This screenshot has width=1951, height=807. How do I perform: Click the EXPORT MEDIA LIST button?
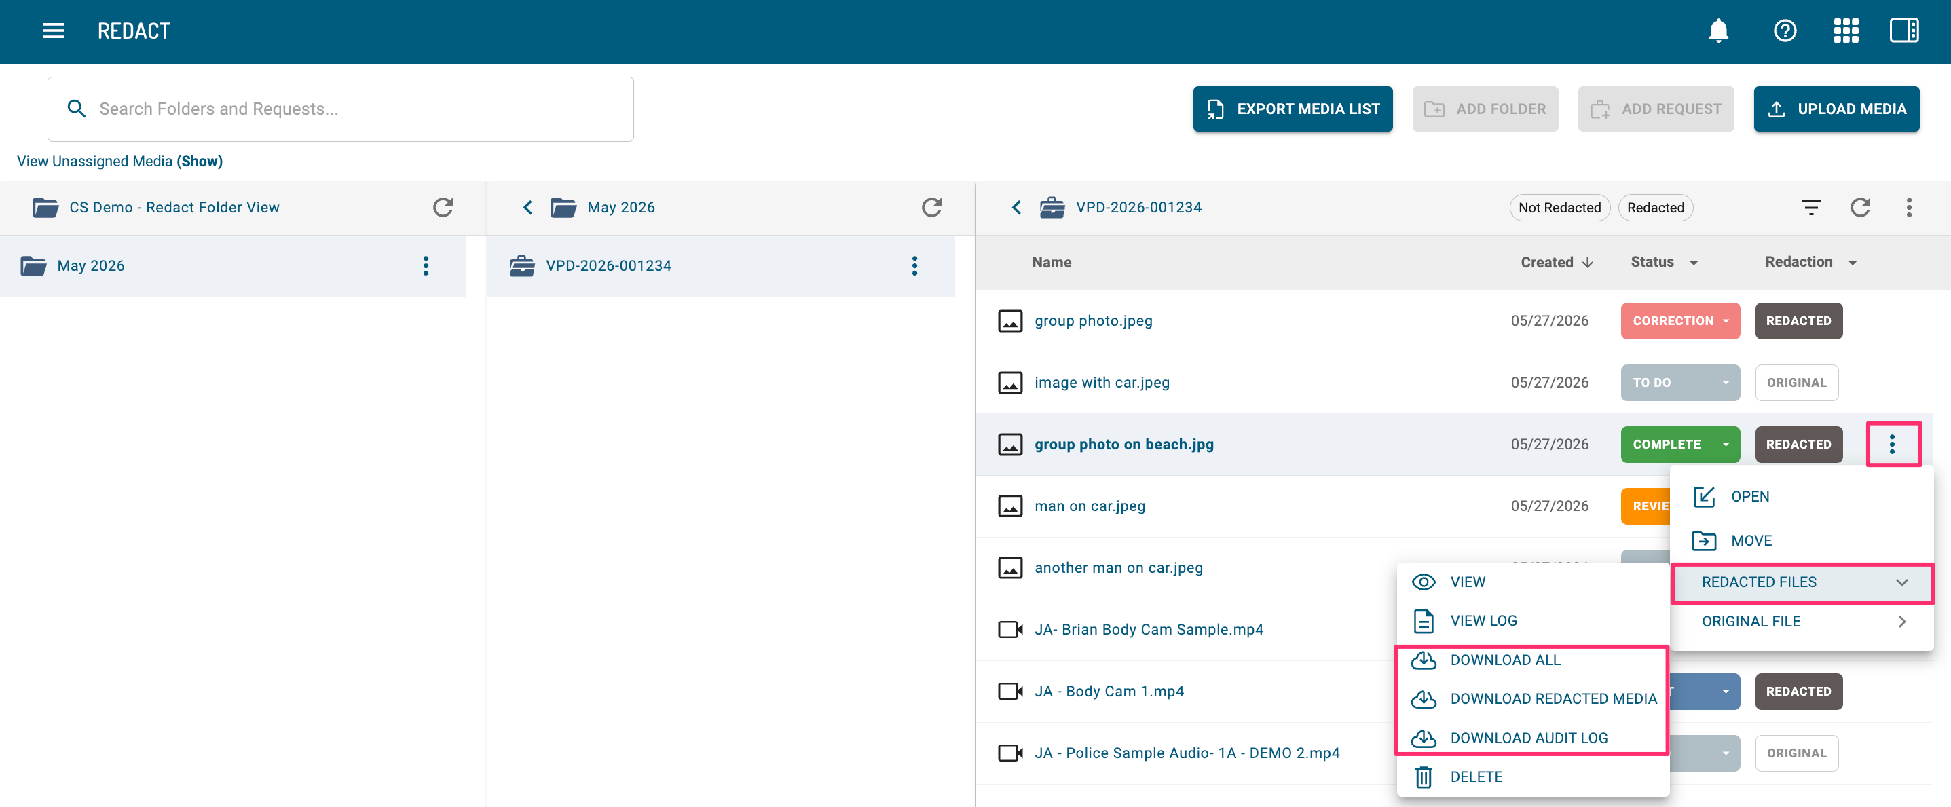(1292, 109)
